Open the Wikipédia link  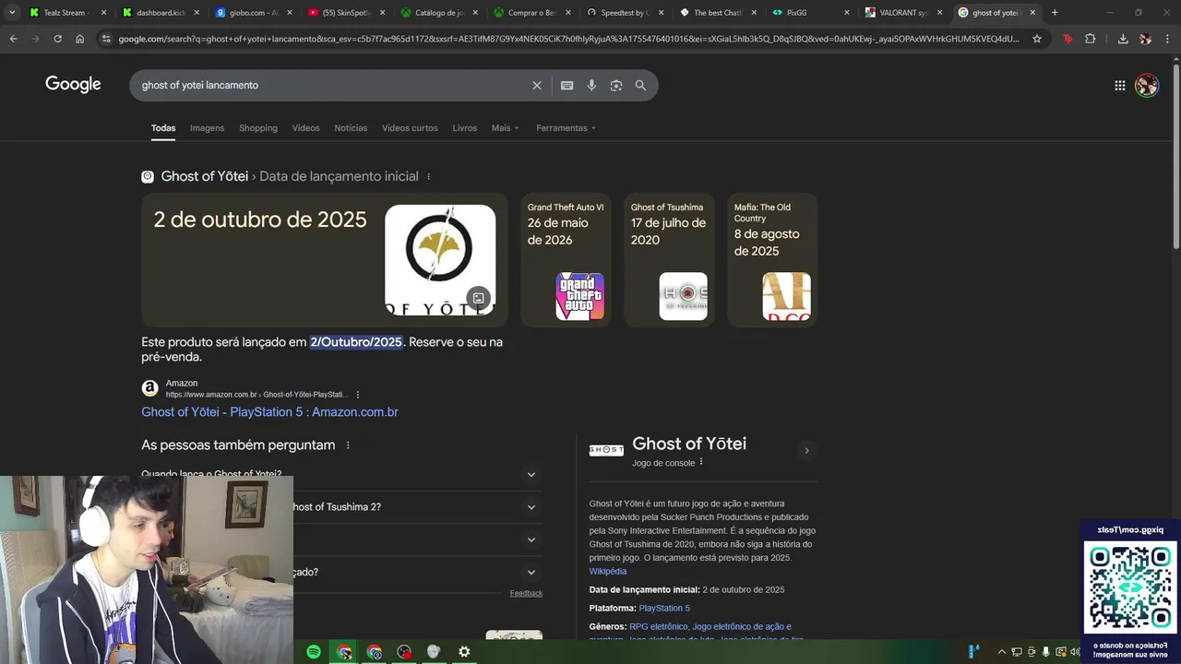(x=607, y=571)
